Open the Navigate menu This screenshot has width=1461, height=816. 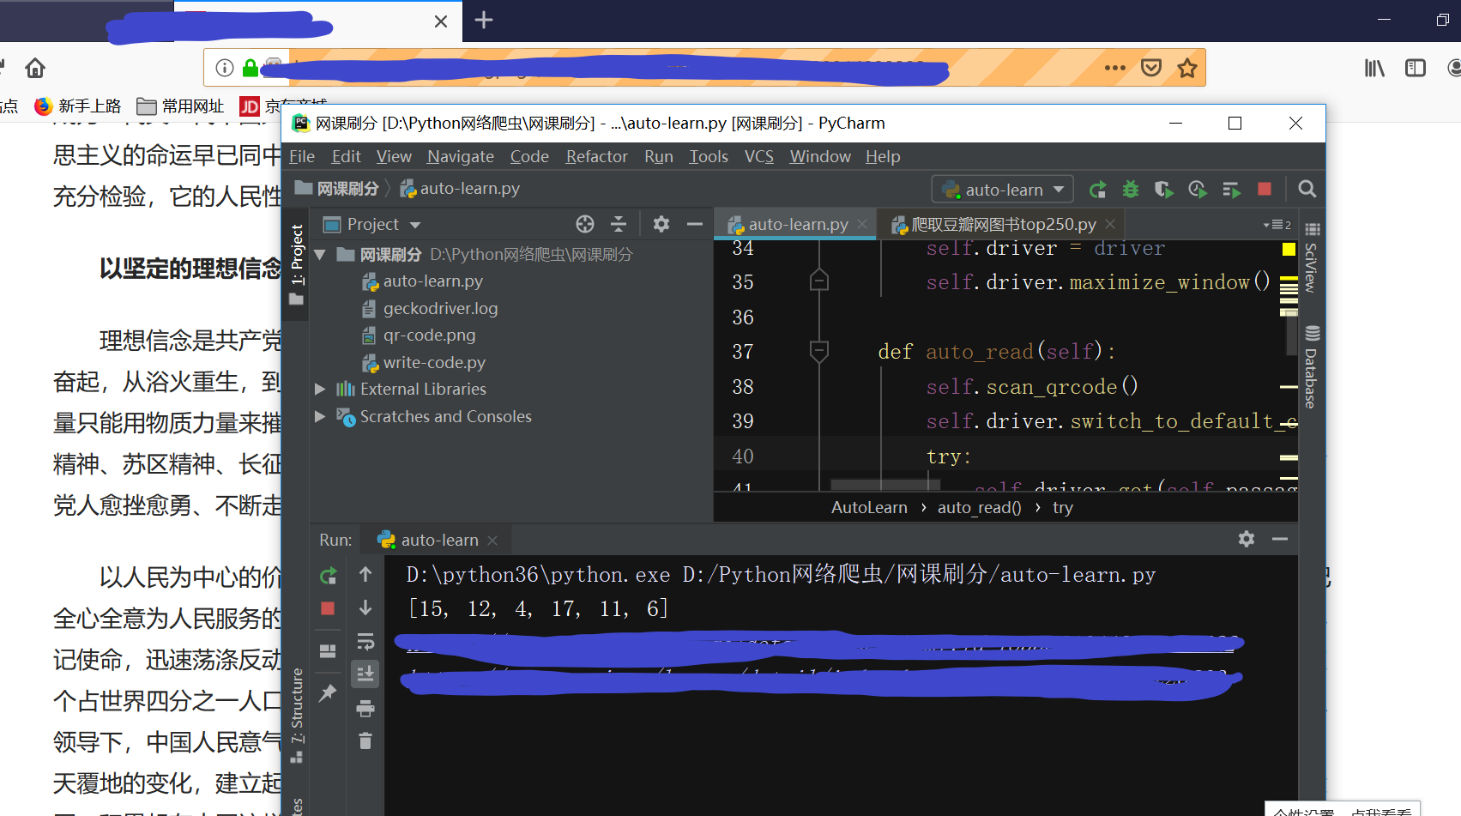(x=461, y=157)
